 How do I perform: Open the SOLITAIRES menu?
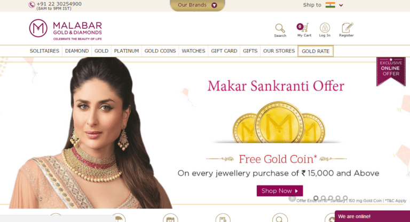[44, 51]
